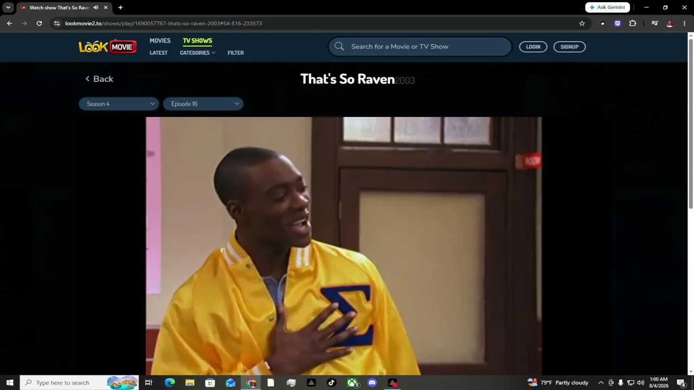The height and width of the screenshot is (390, 694).
Task: Open the Chrome profile avatar
Action: (670, 23)
